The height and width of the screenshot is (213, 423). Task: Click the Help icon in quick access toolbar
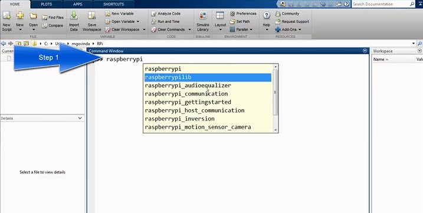(x=347, y=4)
